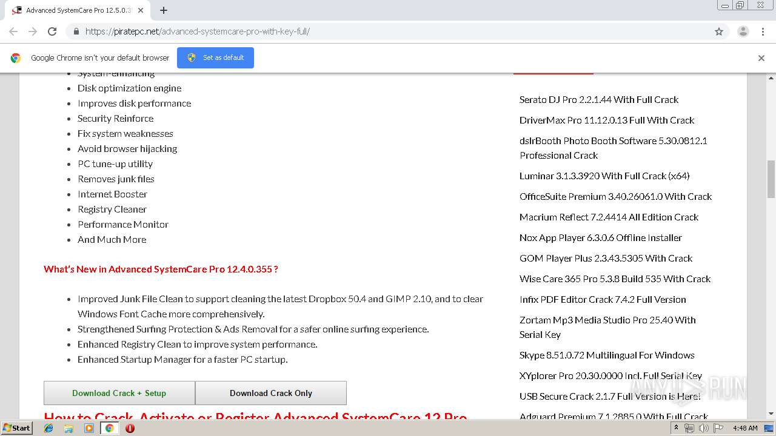This screenshot has height=436, width=776.
Task: Open the Chrome profile avatar menu
Action: 743,31
